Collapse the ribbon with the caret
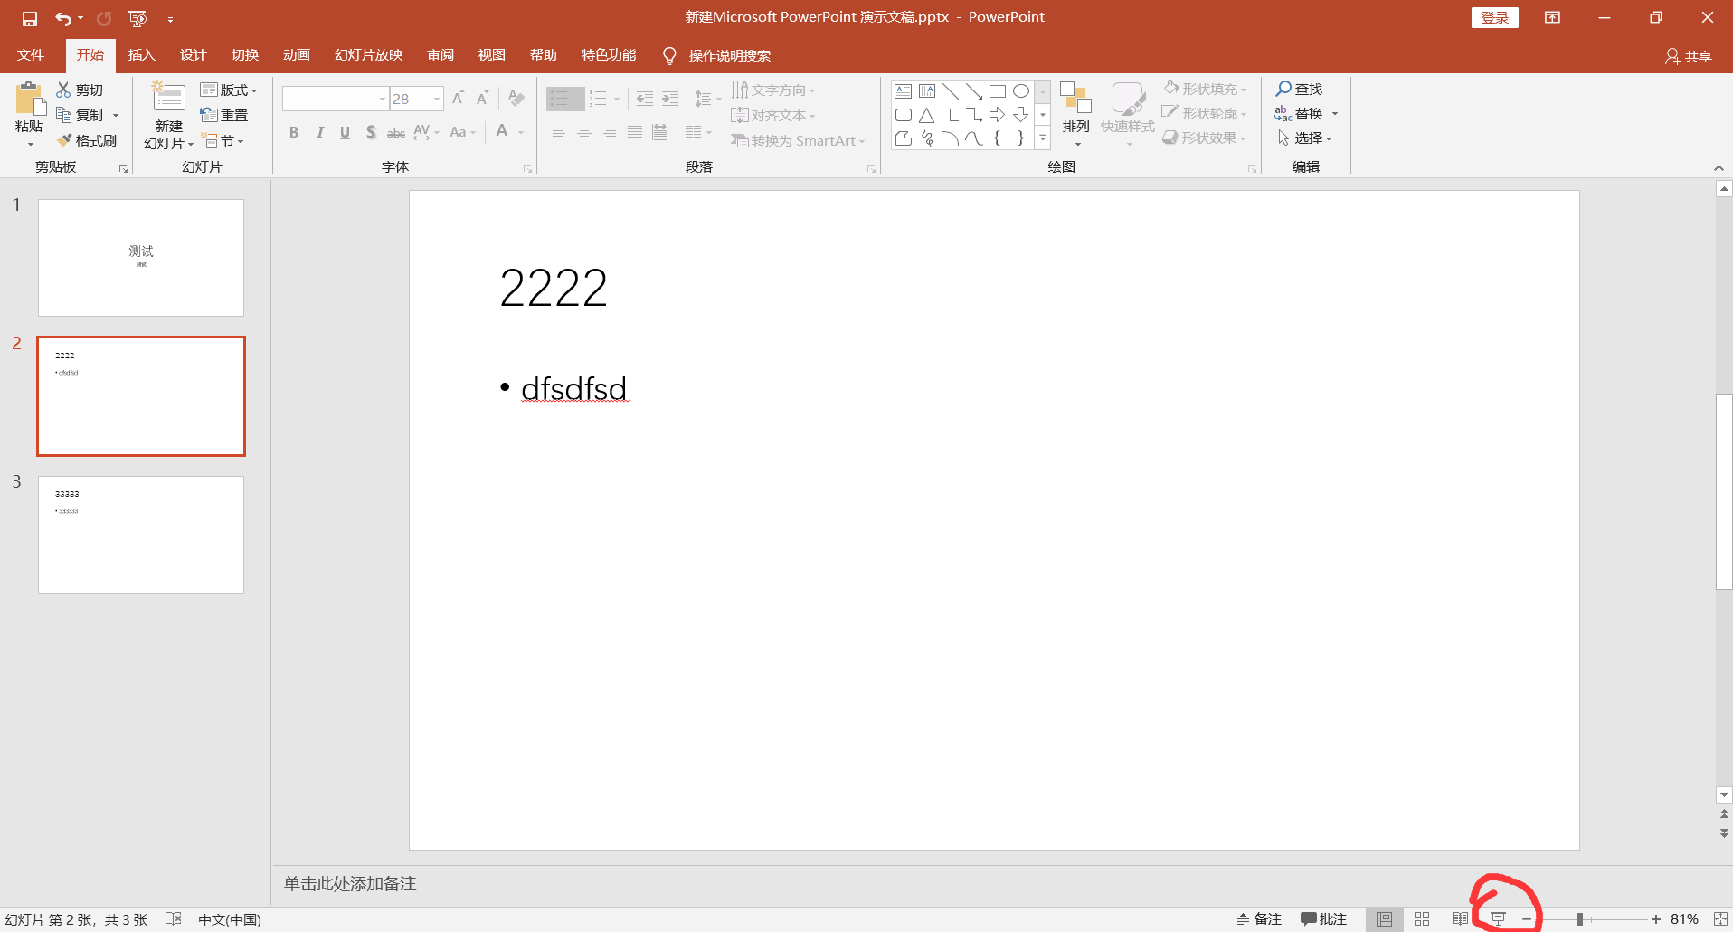Viewport: 1733px width, 932px height. pos(1719,168)
